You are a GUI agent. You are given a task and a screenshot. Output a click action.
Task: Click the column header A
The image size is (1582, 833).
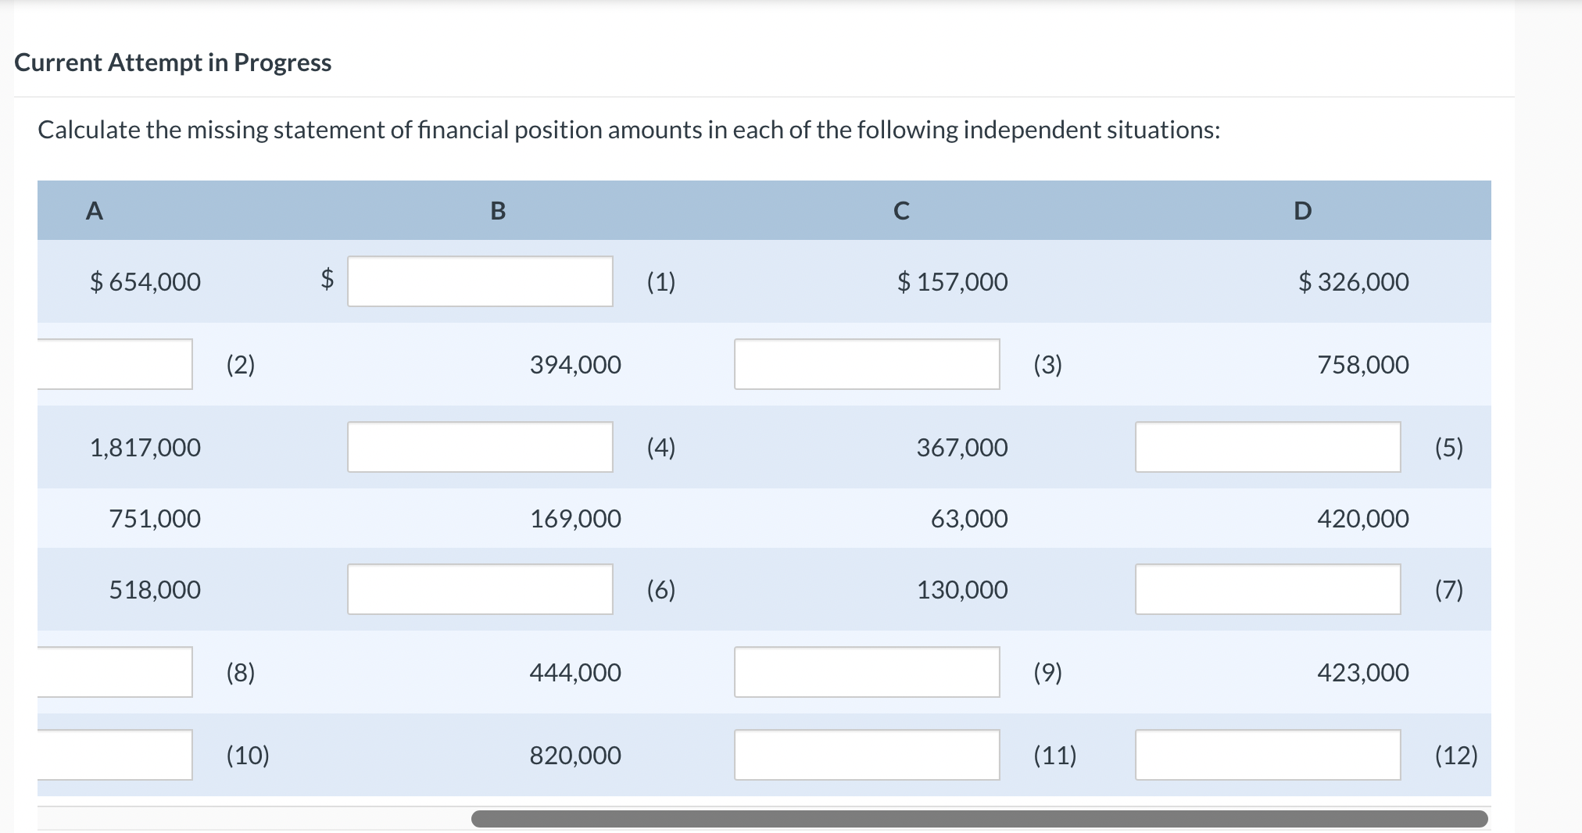[x=94, y=209]
